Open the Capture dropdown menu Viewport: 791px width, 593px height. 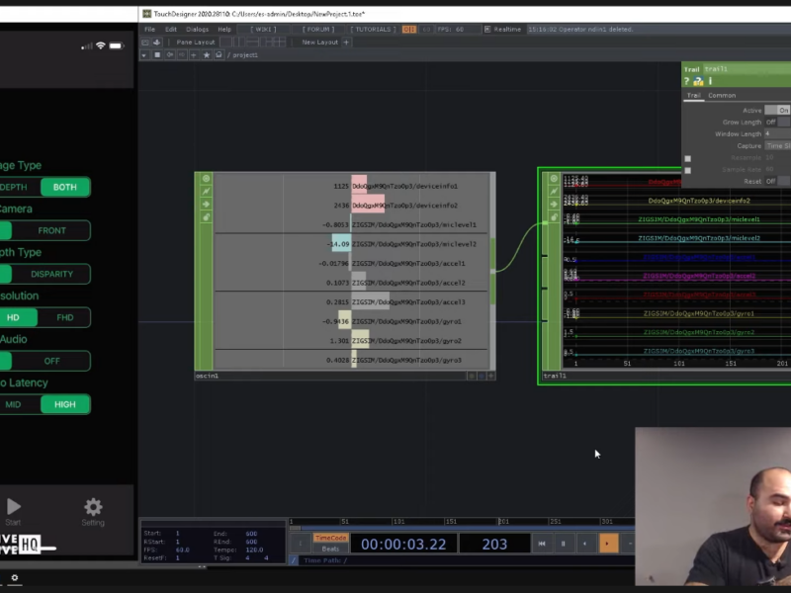pyautogui.click(x=777, y=145)
